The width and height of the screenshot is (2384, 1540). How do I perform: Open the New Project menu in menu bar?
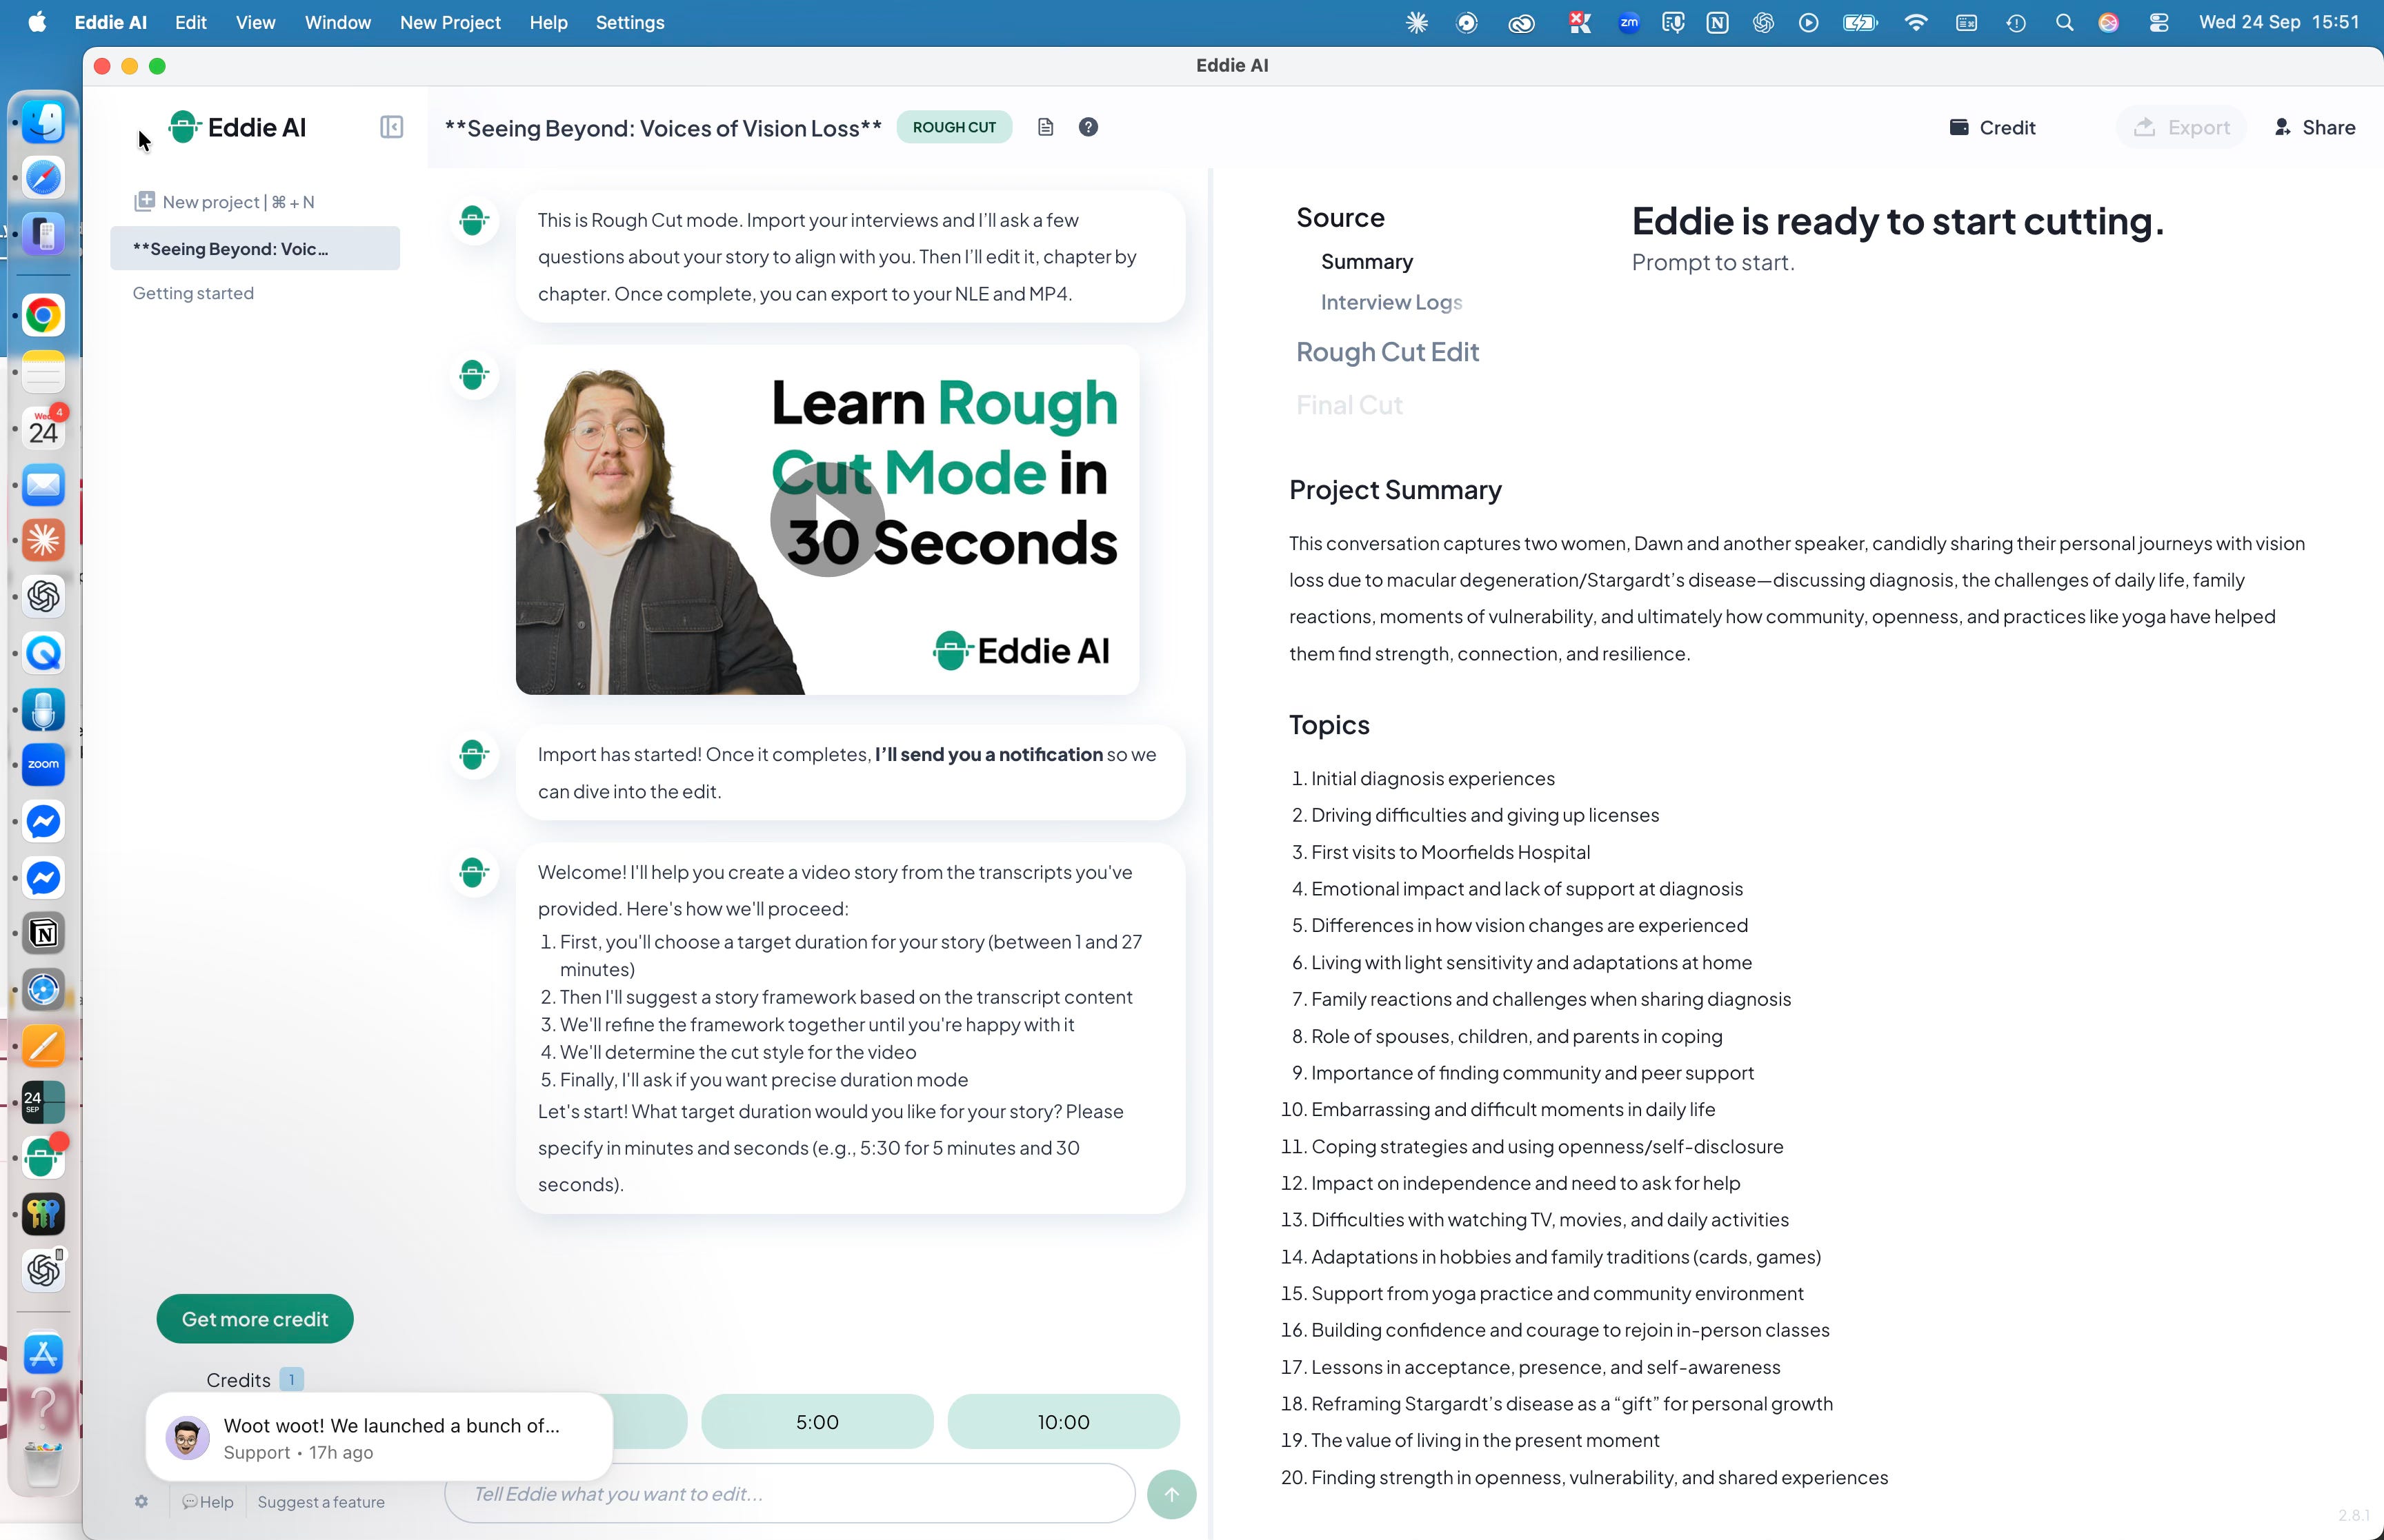[x=449, y=22]
